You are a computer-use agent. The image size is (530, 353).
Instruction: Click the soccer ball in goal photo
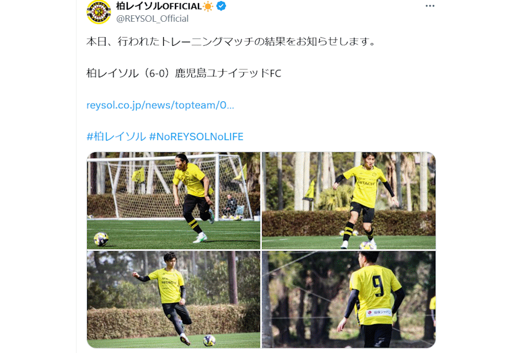[101, 239]
